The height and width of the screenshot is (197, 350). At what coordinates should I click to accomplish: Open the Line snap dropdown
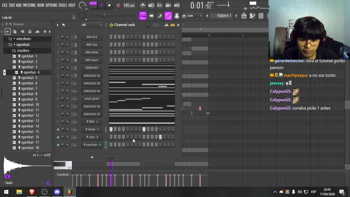click(194, 16)
